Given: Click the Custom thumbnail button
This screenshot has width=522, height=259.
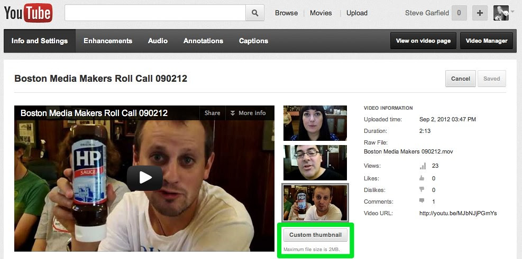Looking at the screenshot, I should tap(315, 235).
